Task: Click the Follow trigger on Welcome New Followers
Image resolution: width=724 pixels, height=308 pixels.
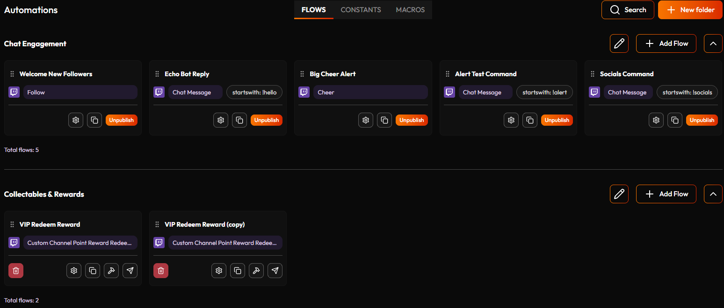Action: pos(80,92)
